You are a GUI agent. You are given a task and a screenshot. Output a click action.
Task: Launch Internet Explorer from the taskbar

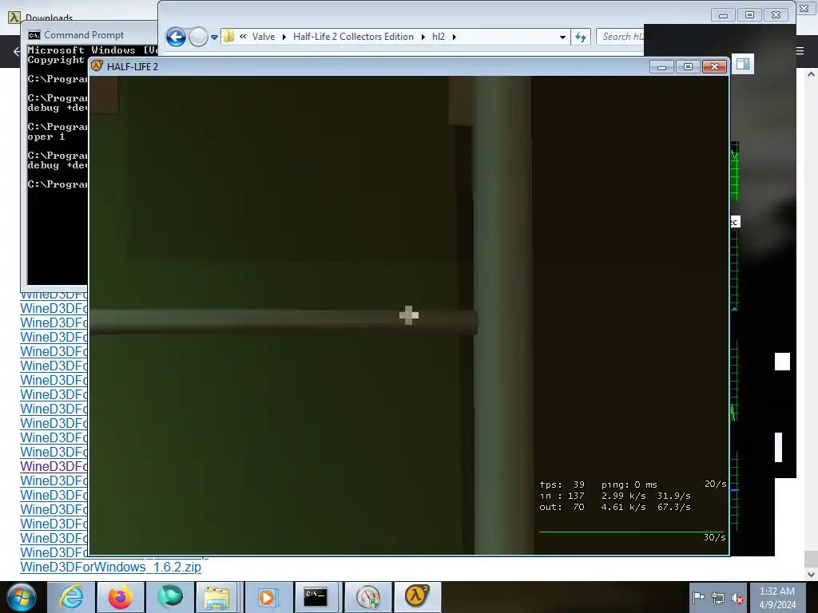71,597
